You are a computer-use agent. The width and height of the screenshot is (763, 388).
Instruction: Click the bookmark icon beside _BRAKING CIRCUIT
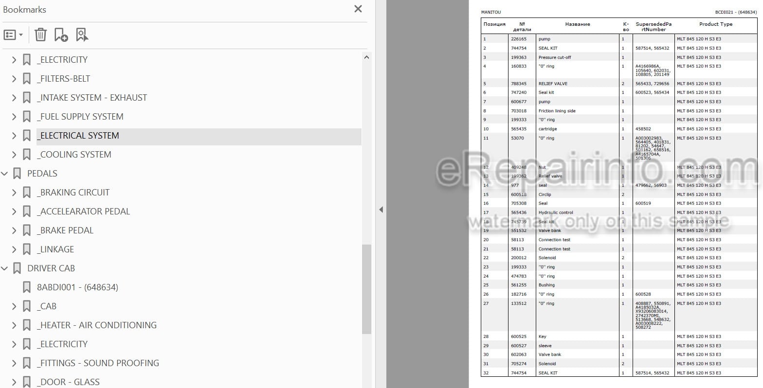(x=27, y=193)
